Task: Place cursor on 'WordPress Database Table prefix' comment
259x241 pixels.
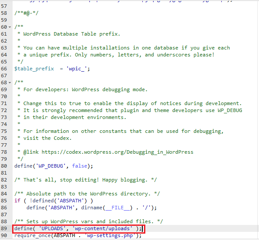Action: 69,34
